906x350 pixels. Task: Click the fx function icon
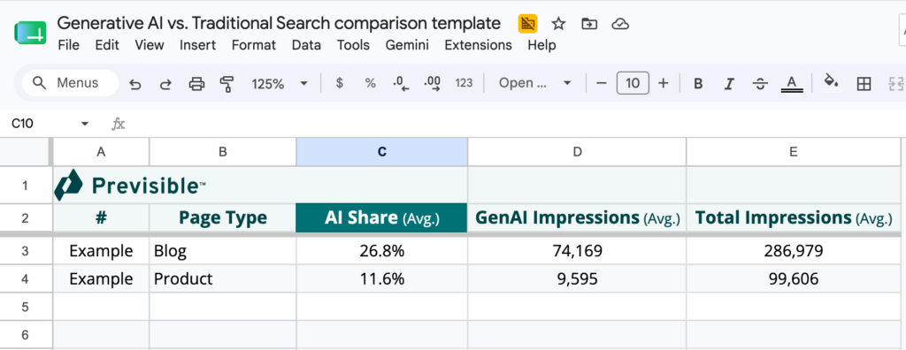(x=118, y=124)
